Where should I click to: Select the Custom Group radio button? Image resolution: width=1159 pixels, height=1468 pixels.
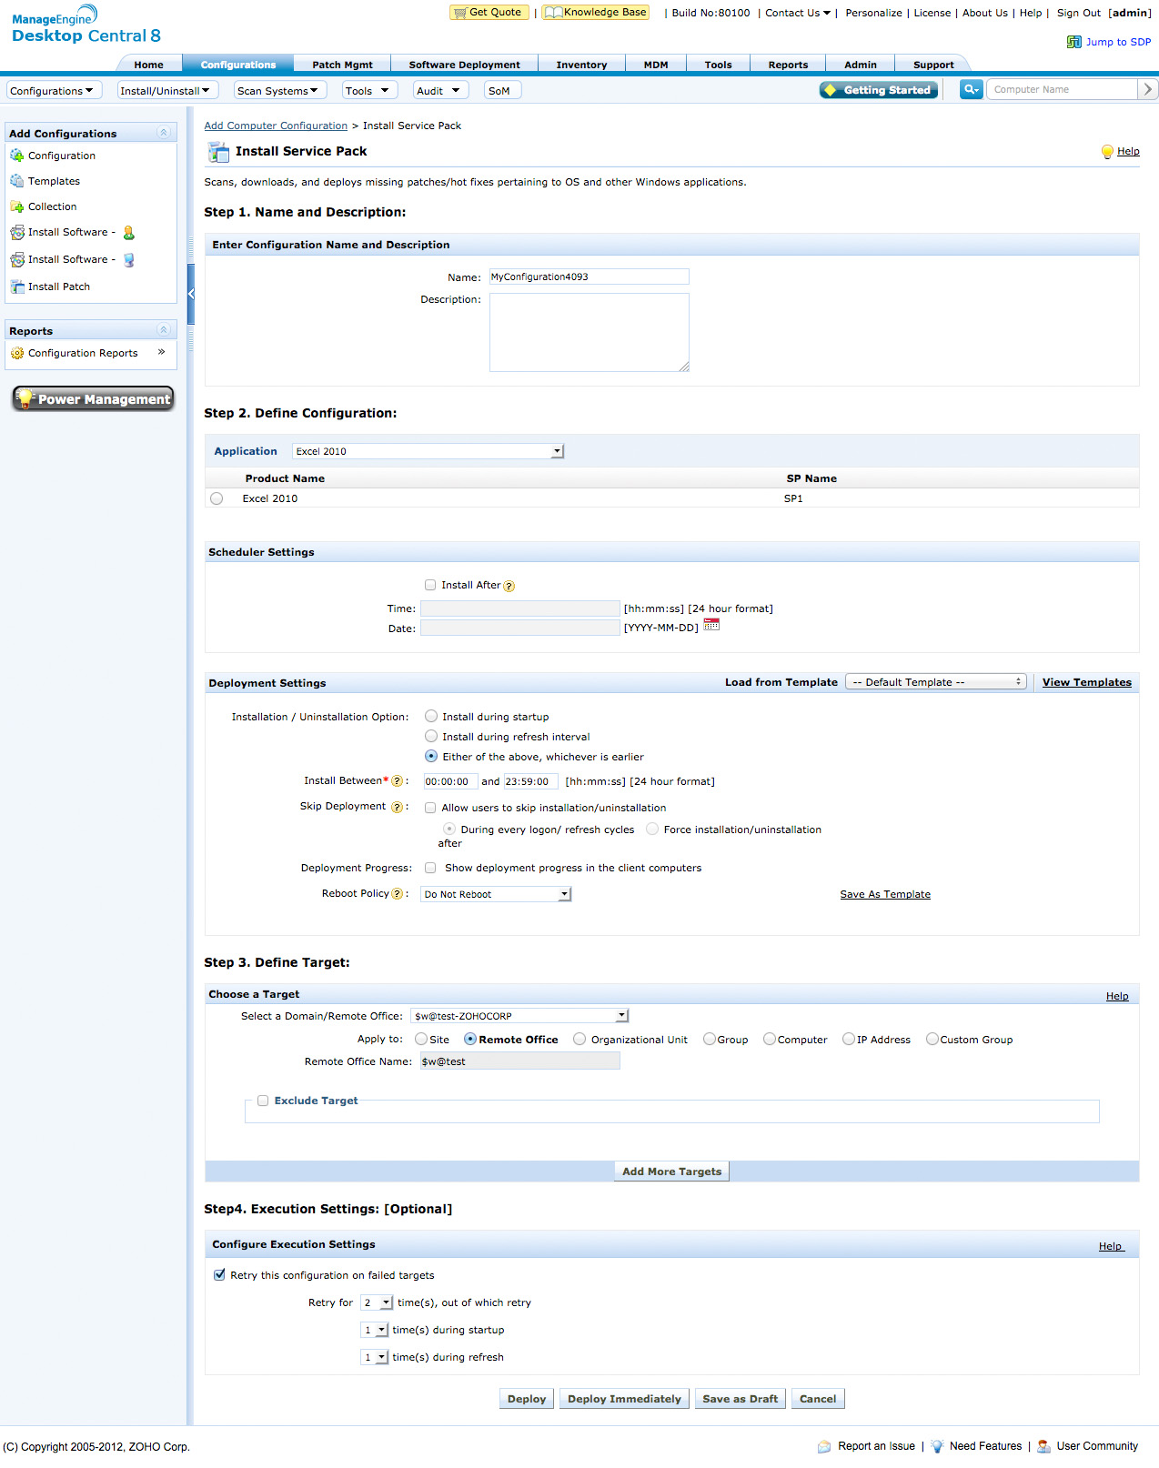[x=932, y=1039]
